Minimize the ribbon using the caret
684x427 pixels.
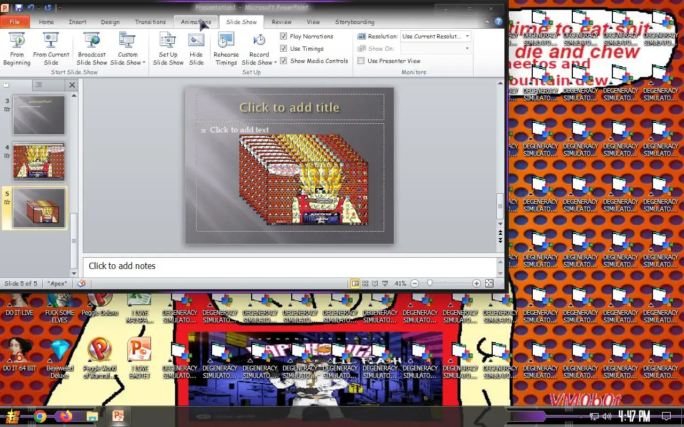tap(487, 22)
